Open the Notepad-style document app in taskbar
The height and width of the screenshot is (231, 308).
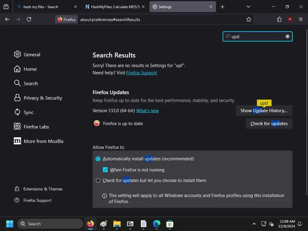pyautogui.click(x=143, y=224)
